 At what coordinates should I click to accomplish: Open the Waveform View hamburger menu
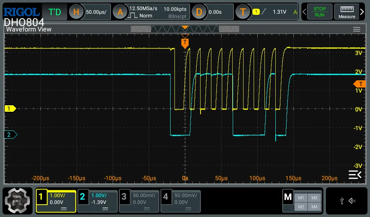point(357,29)
